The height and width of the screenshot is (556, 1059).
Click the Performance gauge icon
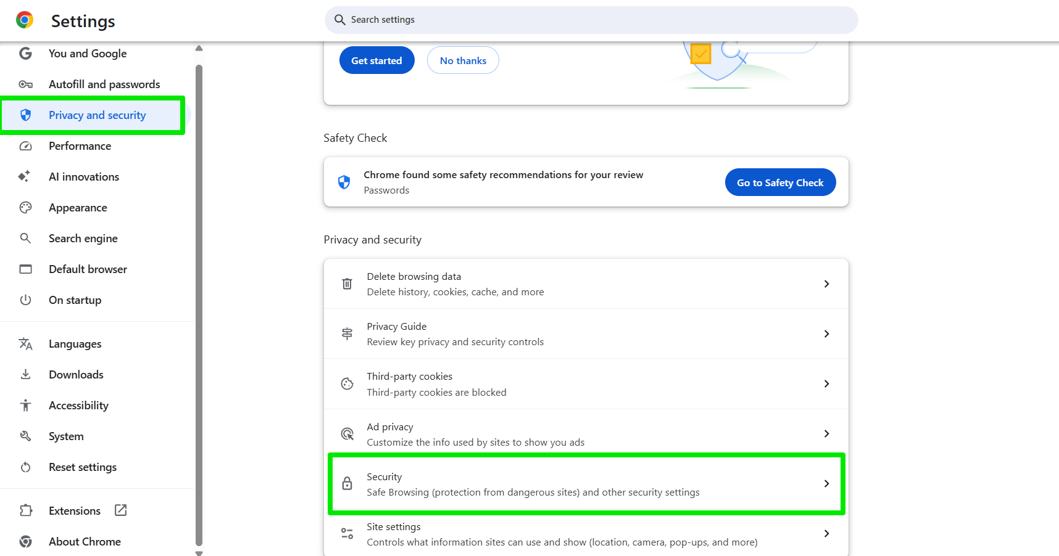pos(25,146)
